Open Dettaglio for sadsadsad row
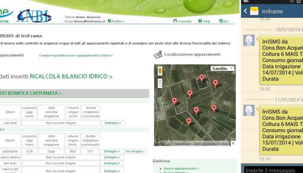This screenshot has height=173, width=303. pyautogui.click(x=112, y=151)
